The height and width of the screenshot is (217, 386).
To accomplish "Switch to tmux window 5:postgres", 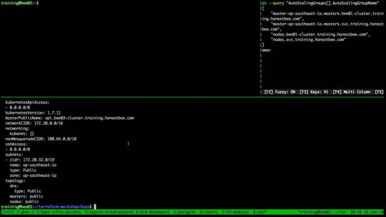I will pyautogui.click(x=185, y=212).
